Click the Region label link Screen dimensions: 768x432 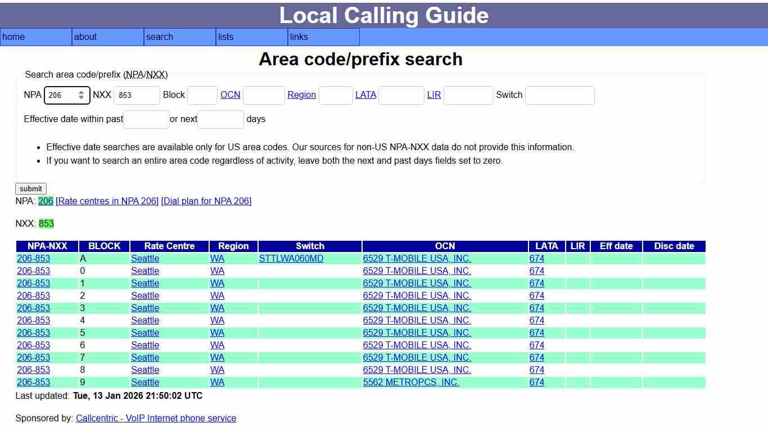click(x=301, y=94)
